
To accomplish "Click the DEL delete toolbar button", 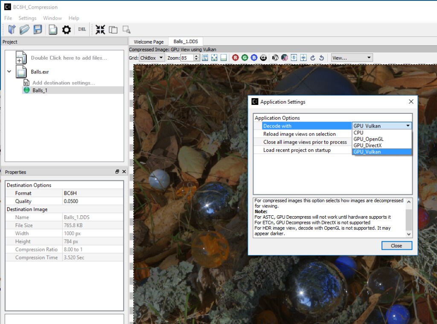I will coord(82,29).
